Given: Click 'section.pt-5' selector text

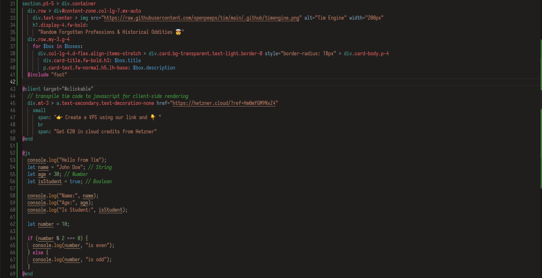Looking at the screenshot, I should 38,4.
